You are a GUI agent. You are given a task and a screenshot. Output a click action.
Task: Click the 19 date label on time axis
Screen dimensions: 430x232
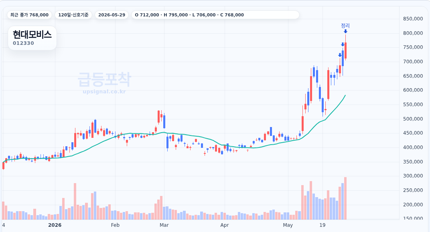point(322,225)
